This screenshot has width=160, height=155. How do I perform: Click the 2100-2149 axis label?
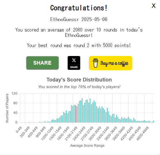pyautogui.click(x=71, y=133)
